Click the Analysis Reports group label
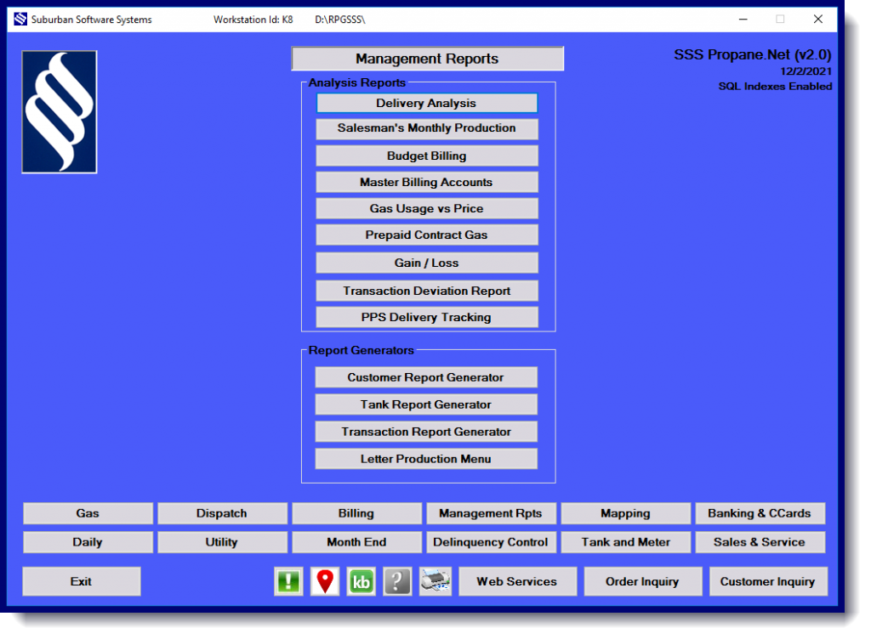The image size is (871, 639). [357, 82]
